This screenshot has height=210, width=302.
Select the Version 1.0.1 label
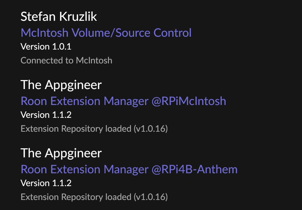[x=46, y=46]
